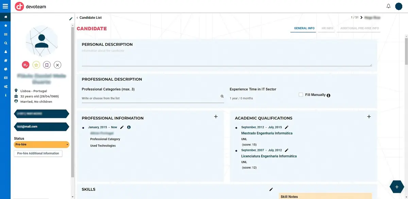Expand the hamburger menu at top left

(5, 5)
